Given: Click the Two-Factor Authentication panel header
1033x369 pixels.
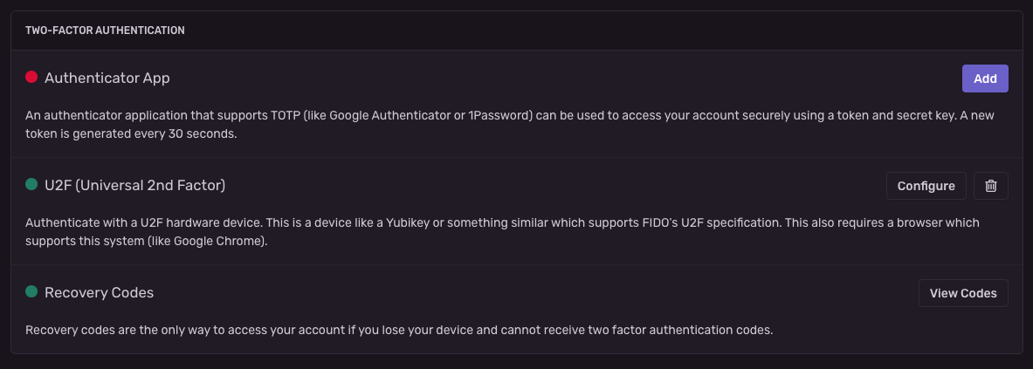Looking at the screenshot, I should coord(105,30).
